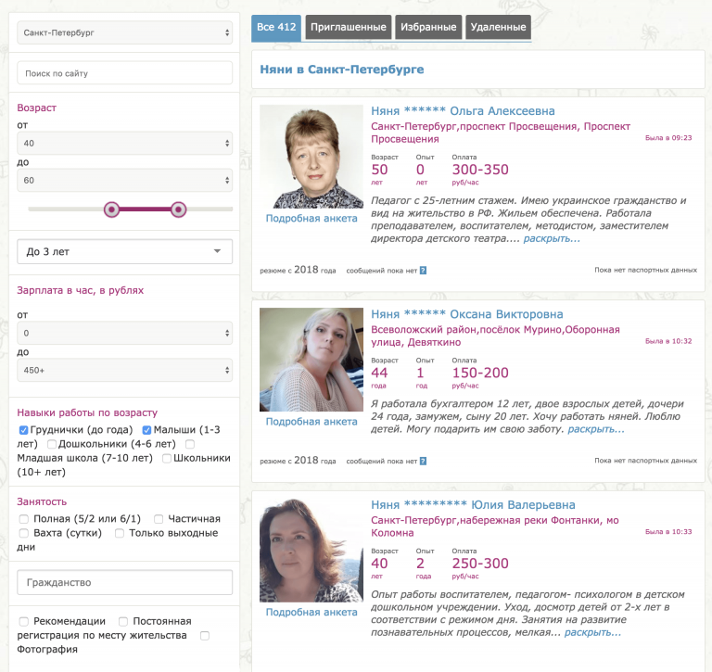This screenshot has height=672, width=712.
Task: Uncheck the Малыши (1-3 лет) checkbox
Action: tap(146, 430)
